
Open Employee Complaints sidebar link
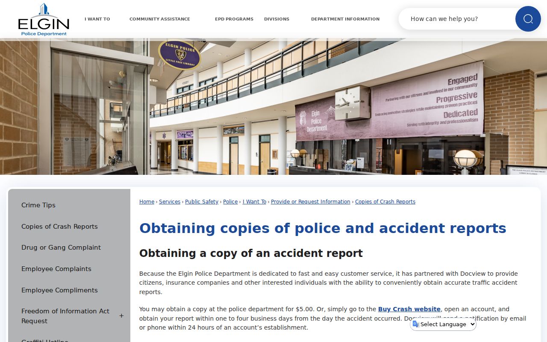56,269
